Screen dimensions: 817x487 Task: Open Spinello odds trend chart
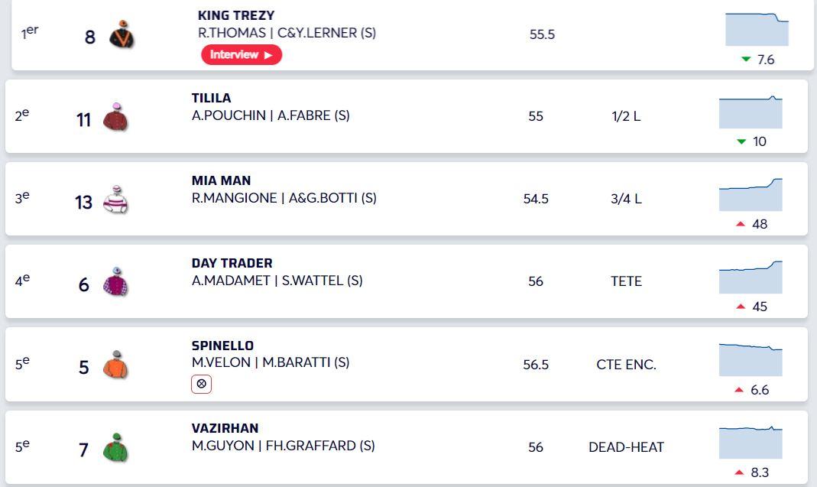pyautogui.click(x=751, y=359)
